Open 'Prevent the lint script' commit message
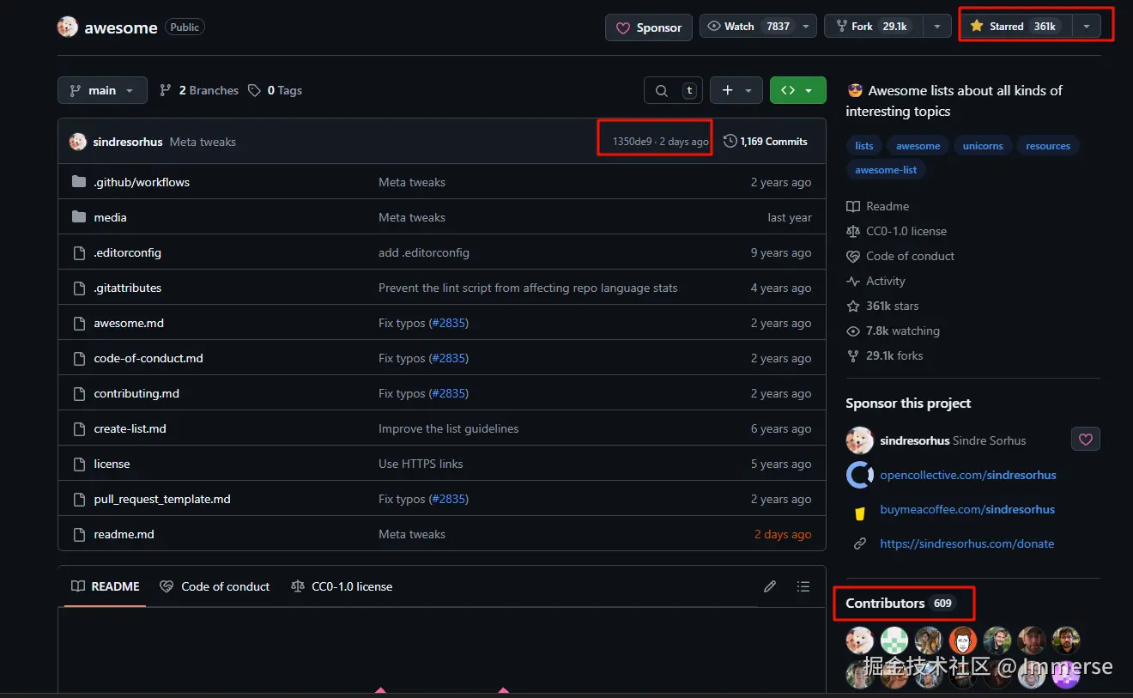Image resolution: width=1133 pixels, height=698 pixels. pos(528,288)
